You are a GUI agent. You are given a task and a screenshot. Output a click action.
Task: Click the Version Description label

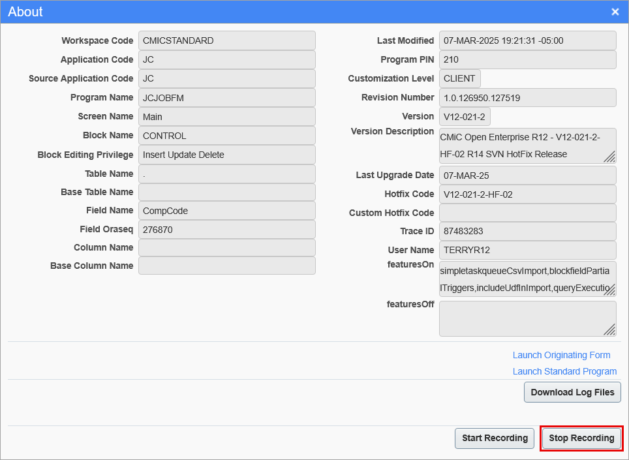click(x=392, y=132)
